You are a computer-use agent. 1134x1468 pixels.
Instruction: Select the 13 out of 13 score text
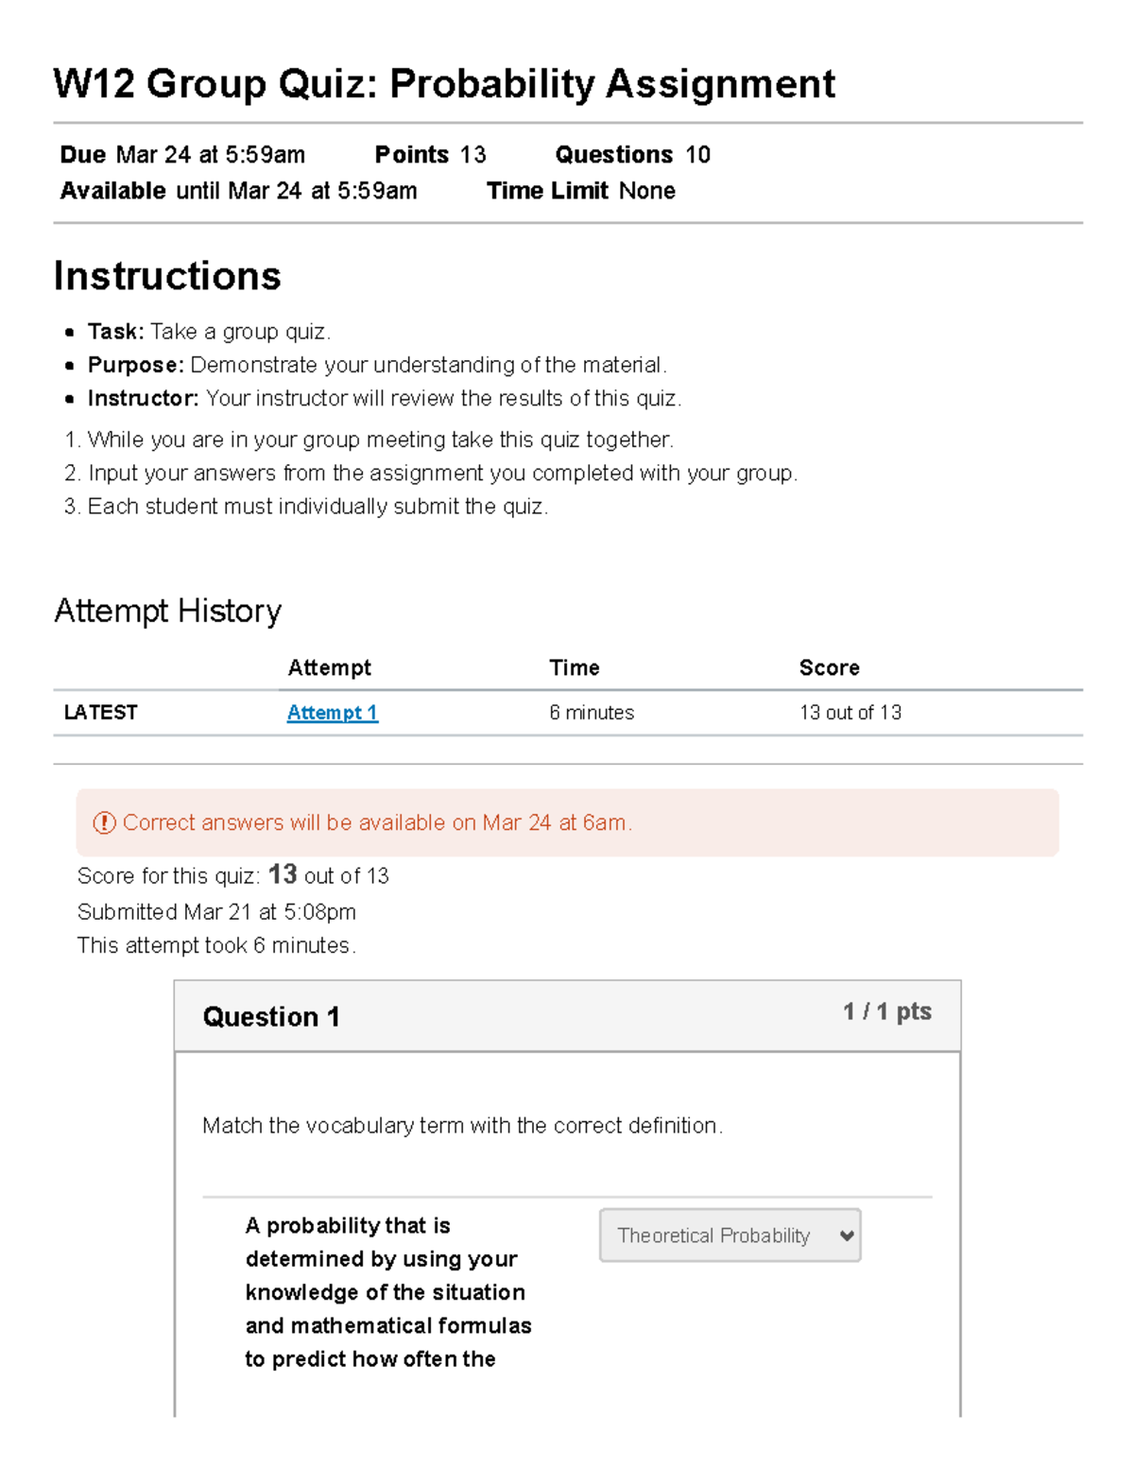850,713
